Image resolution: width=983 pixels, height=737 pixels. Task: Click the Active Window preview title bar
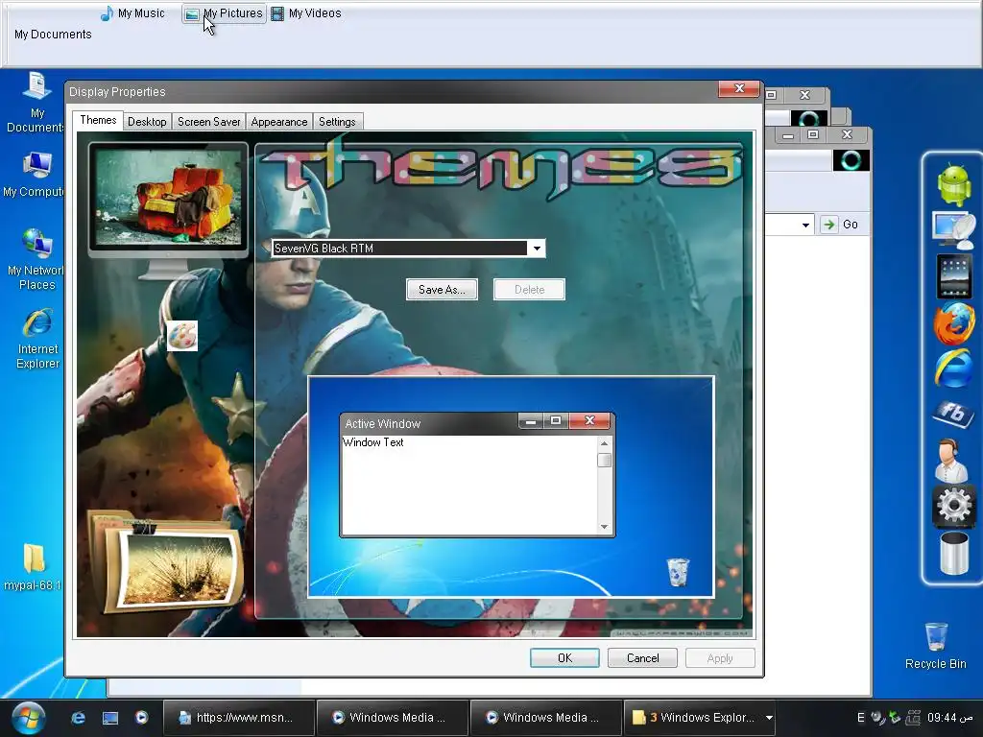click(x=429, y=423)
